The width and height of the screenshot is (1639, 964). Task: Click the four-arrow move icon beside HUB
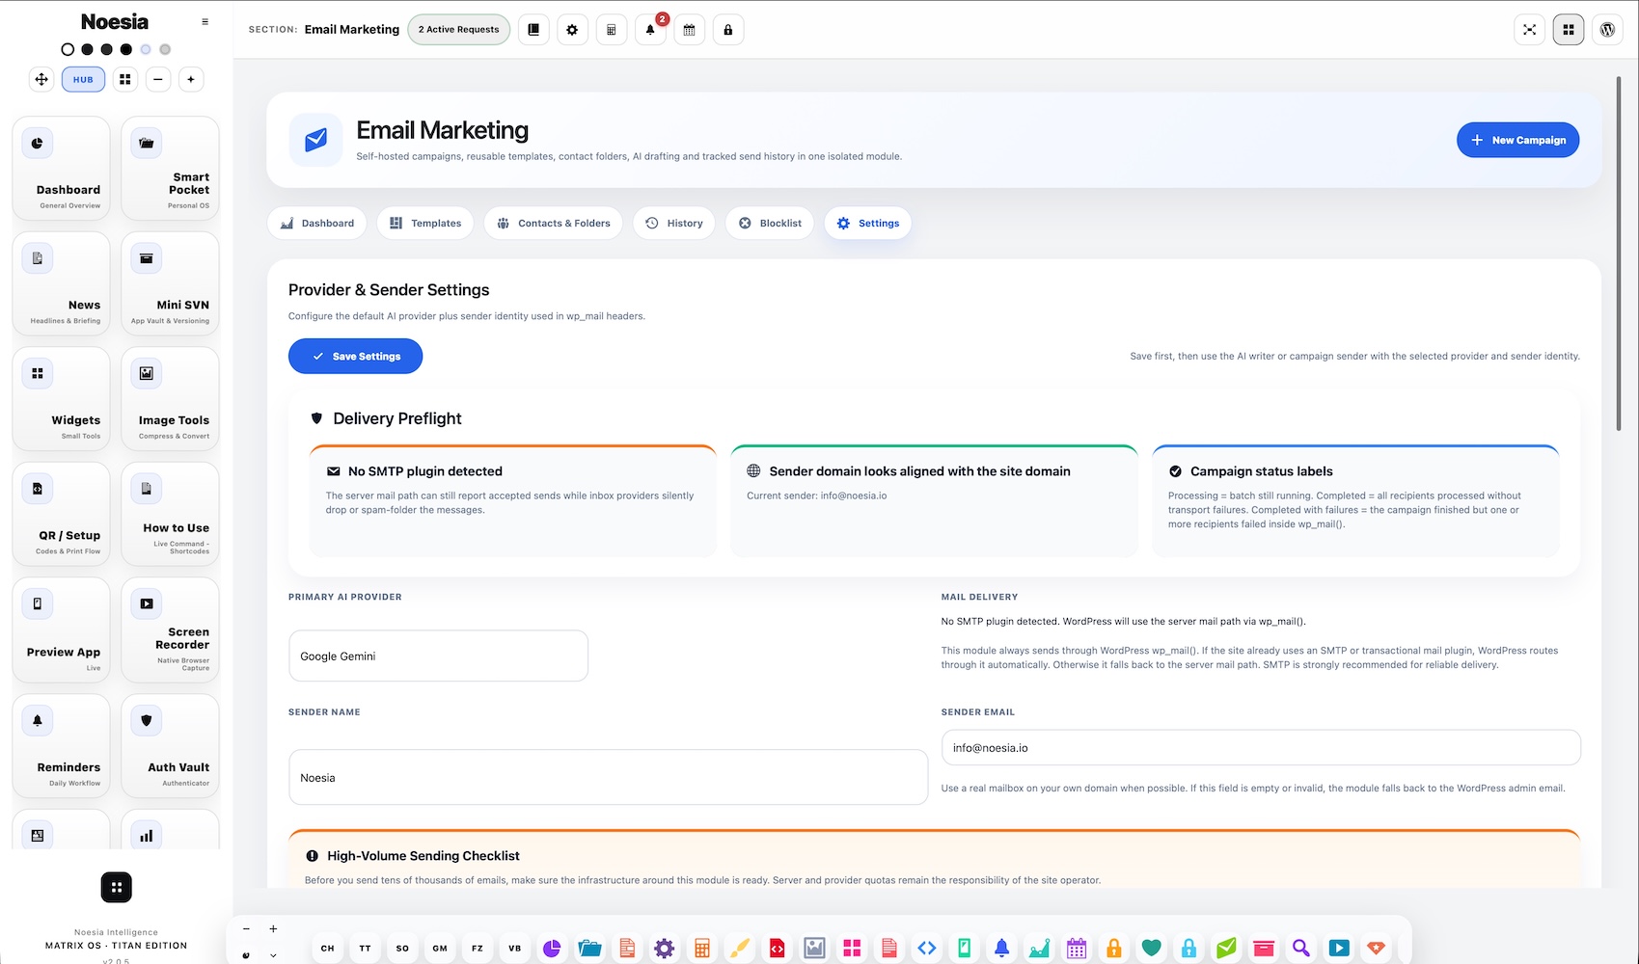(x=41, y=79)
